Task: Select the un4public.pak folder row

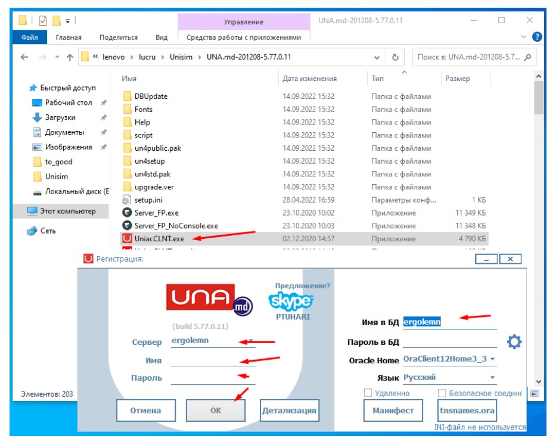Action: pos(304,148)
